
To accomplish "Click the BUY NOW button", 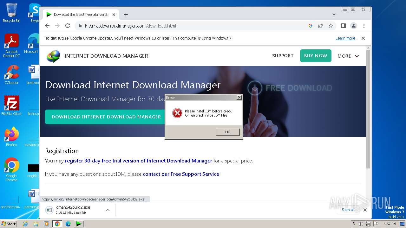I will click(x=316, y=56).
